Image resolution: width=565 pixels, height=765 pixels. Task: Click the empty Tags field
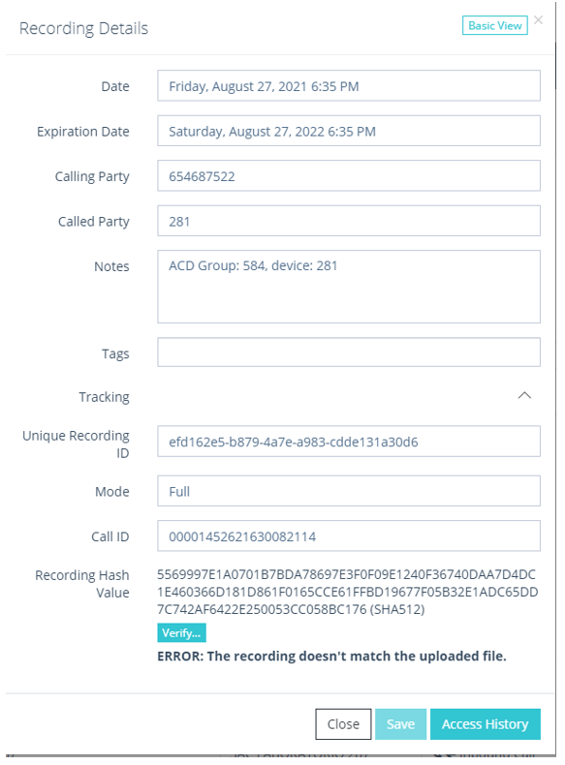coord(349,352)
